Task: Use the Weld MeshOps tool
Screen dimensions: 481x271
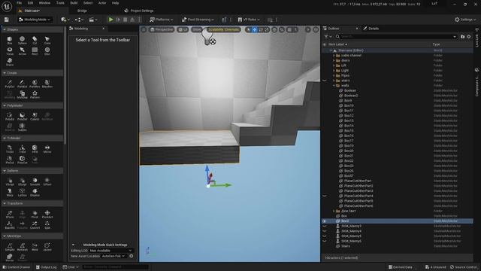Action: pyautogui.click(x=35, y=247)
